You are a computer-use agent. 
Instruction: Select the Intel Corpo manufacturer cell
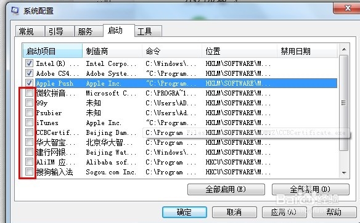point(111,63)
